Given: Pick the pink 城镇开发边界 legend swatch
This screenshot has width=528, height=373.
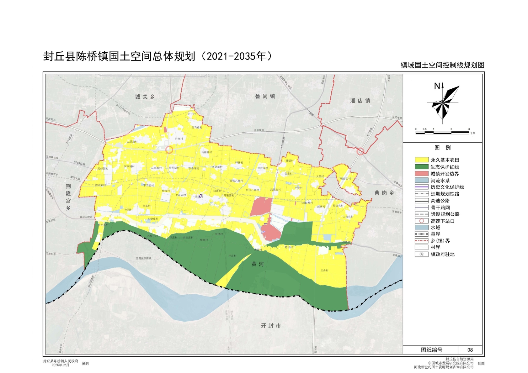Looking at the screenshot, I should [421, 174].
